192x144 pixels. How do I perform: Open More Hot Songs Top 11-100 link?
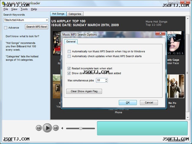(x=156, y=23)
